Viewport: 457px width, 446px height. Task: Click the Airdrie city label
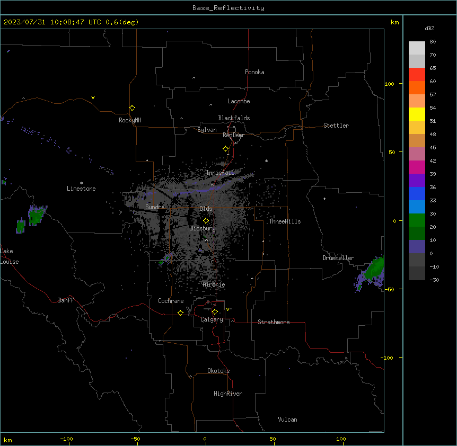[x=214, y=284]
